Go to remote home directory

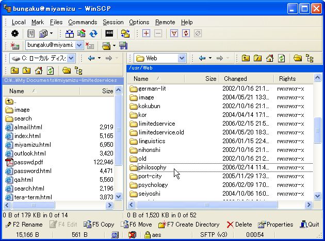click(269, 58)
